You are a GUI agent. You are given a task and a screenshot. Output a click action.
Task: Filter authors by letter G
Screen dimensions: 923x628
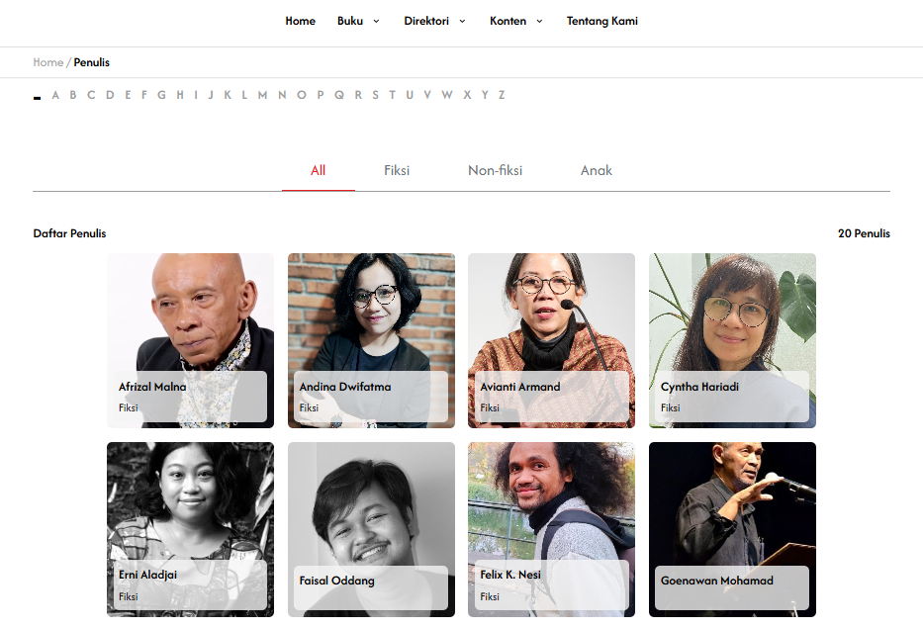pyautogui.click(x=161, y=95)
